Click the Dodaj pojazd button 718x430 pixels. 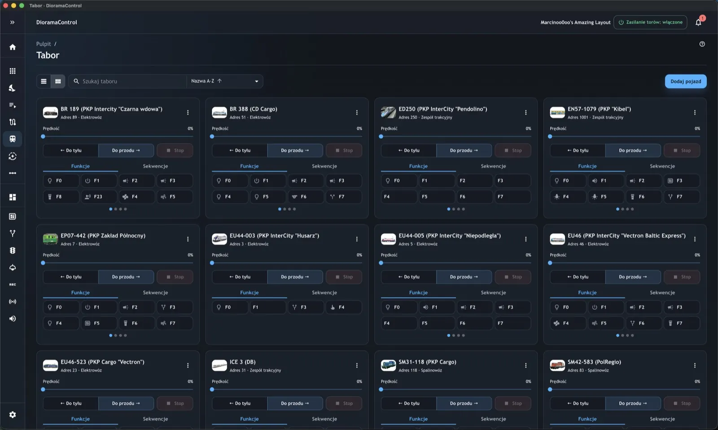686,81
